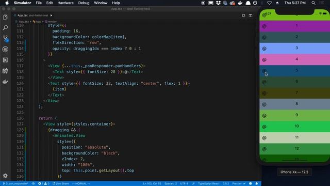The image size is (330, 186).
Task: Click the TypeScript React language mode
Action: [208, 184]
